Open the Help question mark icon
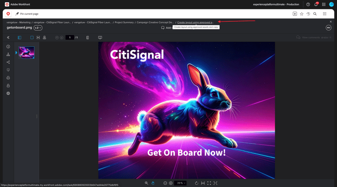Viewport: 337px width, 187px height. click(308, 4)
